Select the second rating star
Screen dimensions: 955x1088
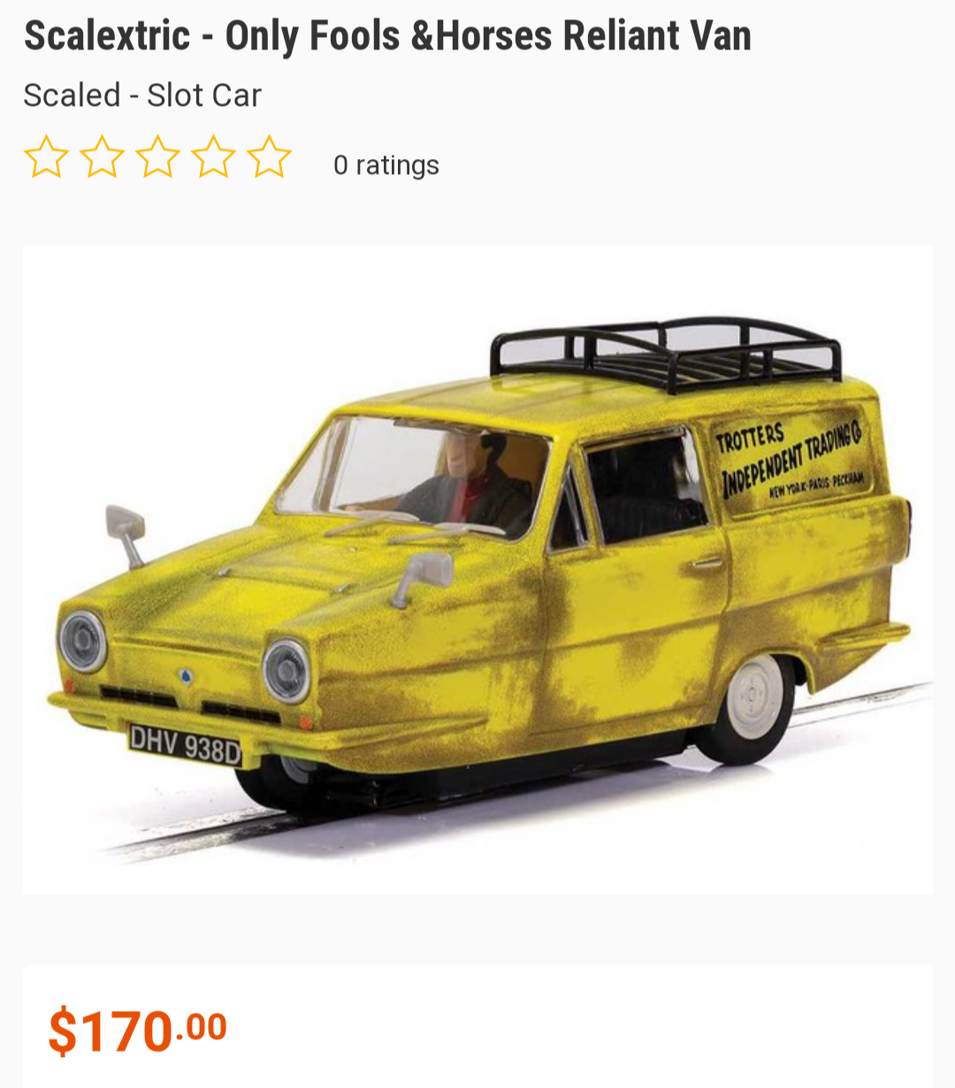102,157
